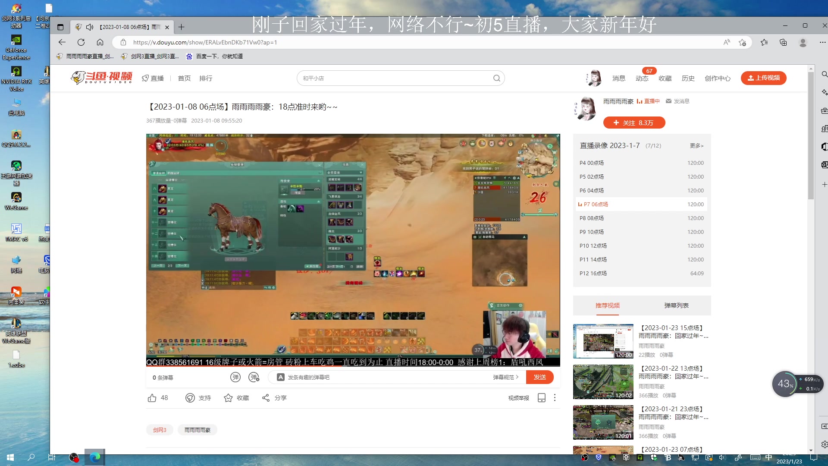828x466 pixels.
Task: Open 弹幕规范 danmaku rules
Action: tap(505, 377)
